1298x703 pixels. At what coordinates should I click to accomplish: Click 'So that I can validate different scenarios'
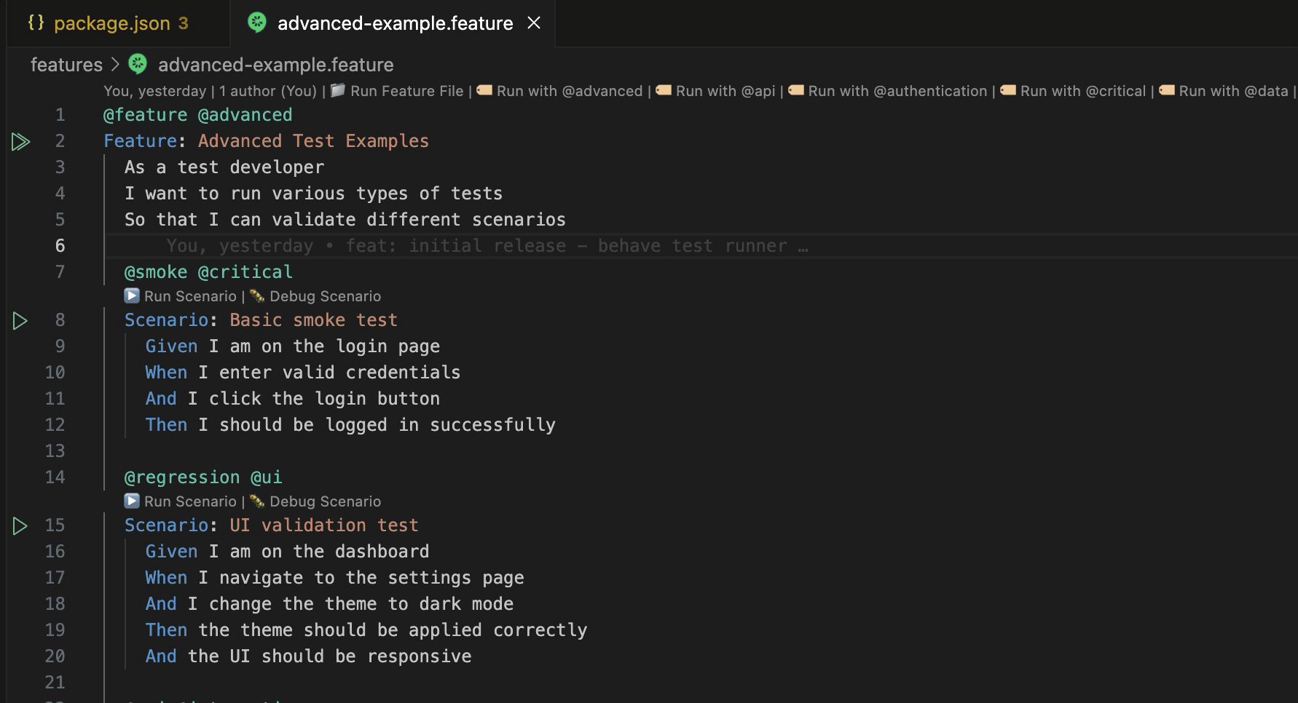coord(345,220)
